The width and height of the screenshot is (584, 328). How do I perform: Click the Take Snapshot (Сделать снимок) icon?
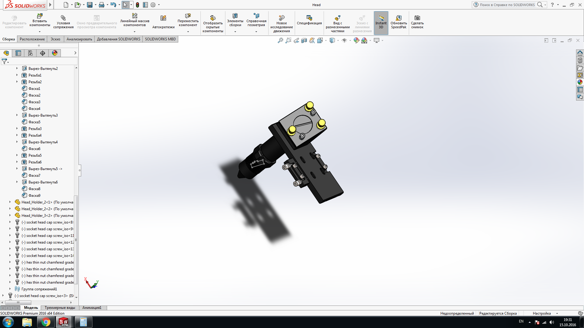[x=417, y=18]
